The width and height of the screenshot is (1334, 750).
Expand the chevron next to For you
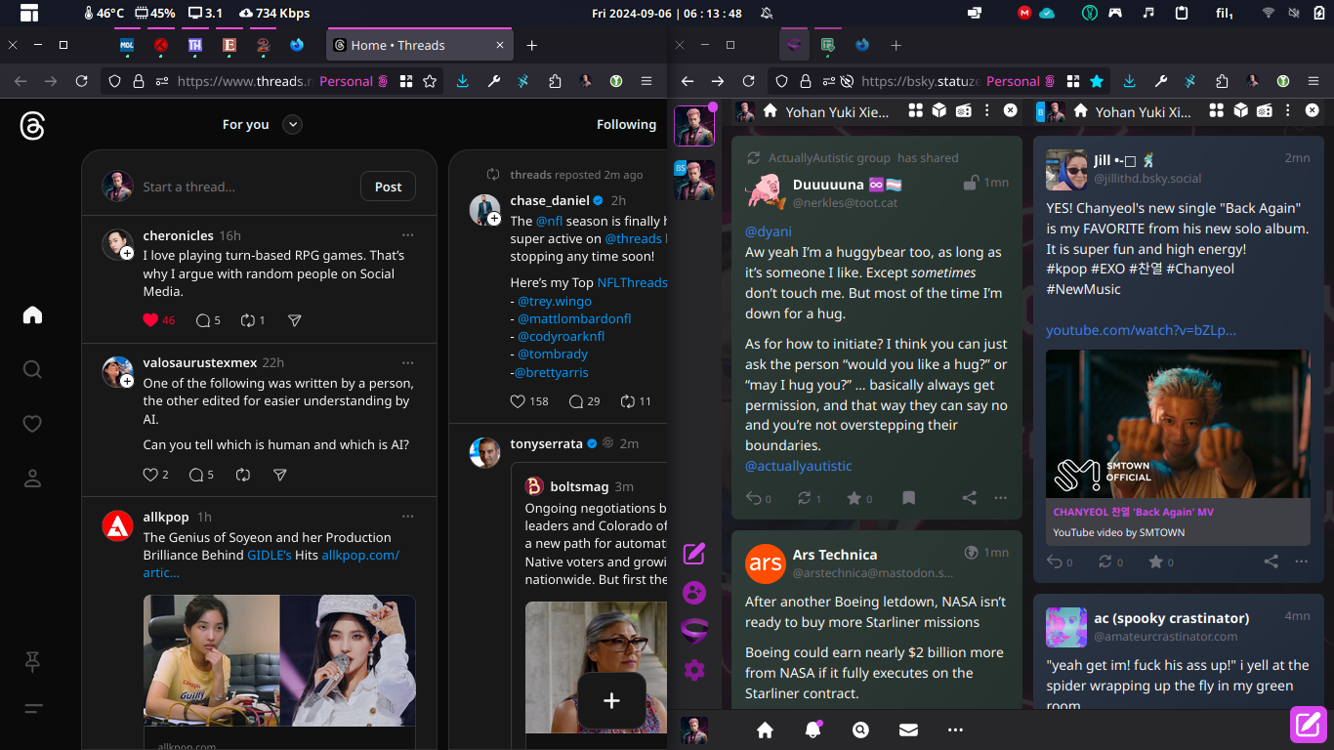(x=292, y=124)
